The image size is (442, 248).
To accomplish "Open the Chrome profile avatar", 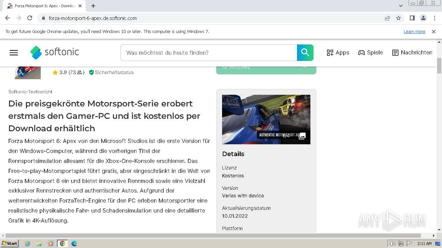I will click(423, 18).
